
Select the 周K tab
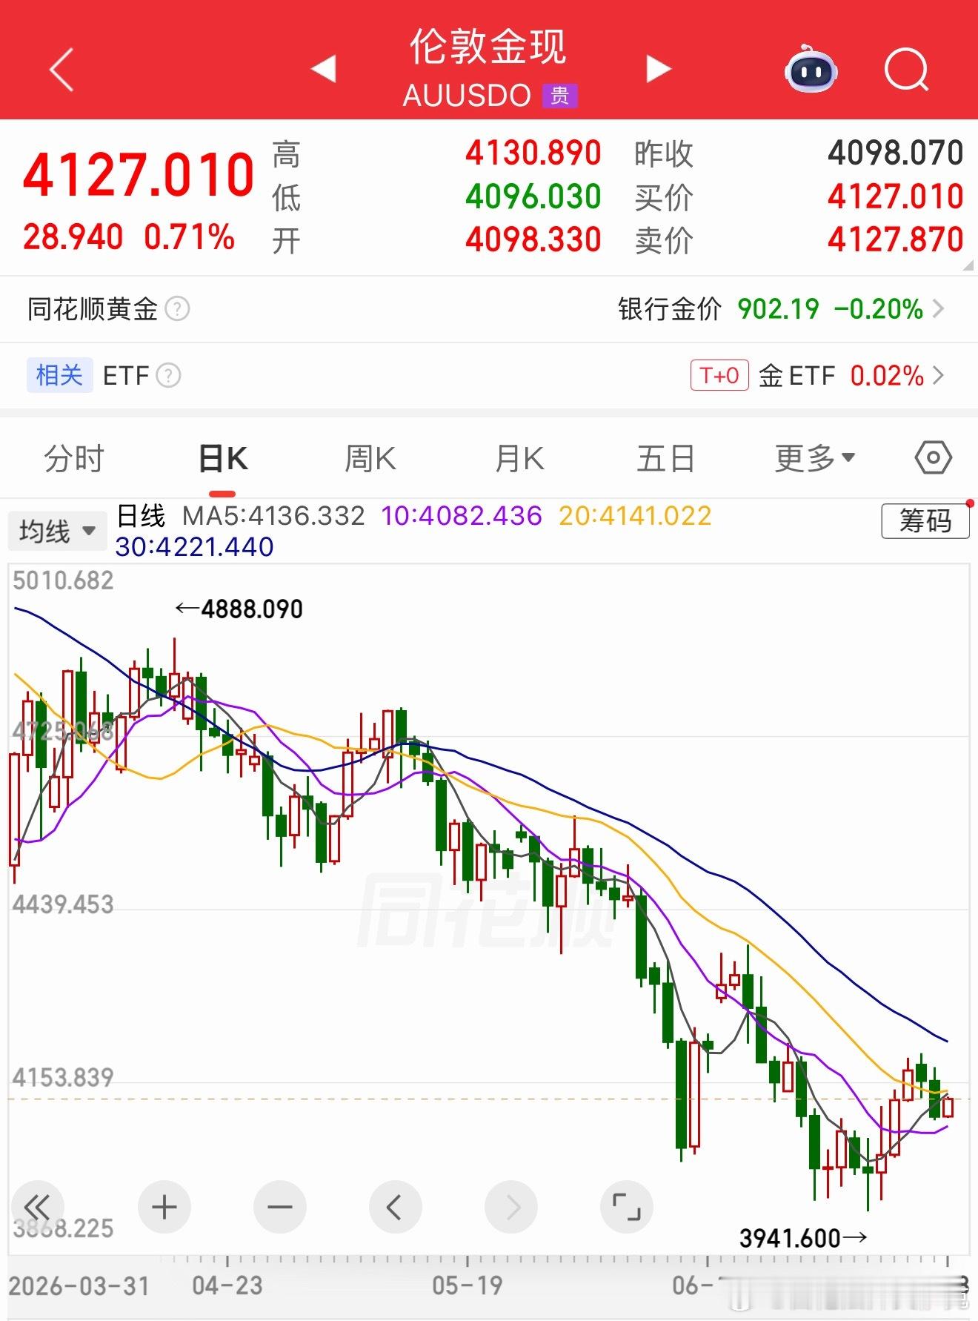point(370,458)
